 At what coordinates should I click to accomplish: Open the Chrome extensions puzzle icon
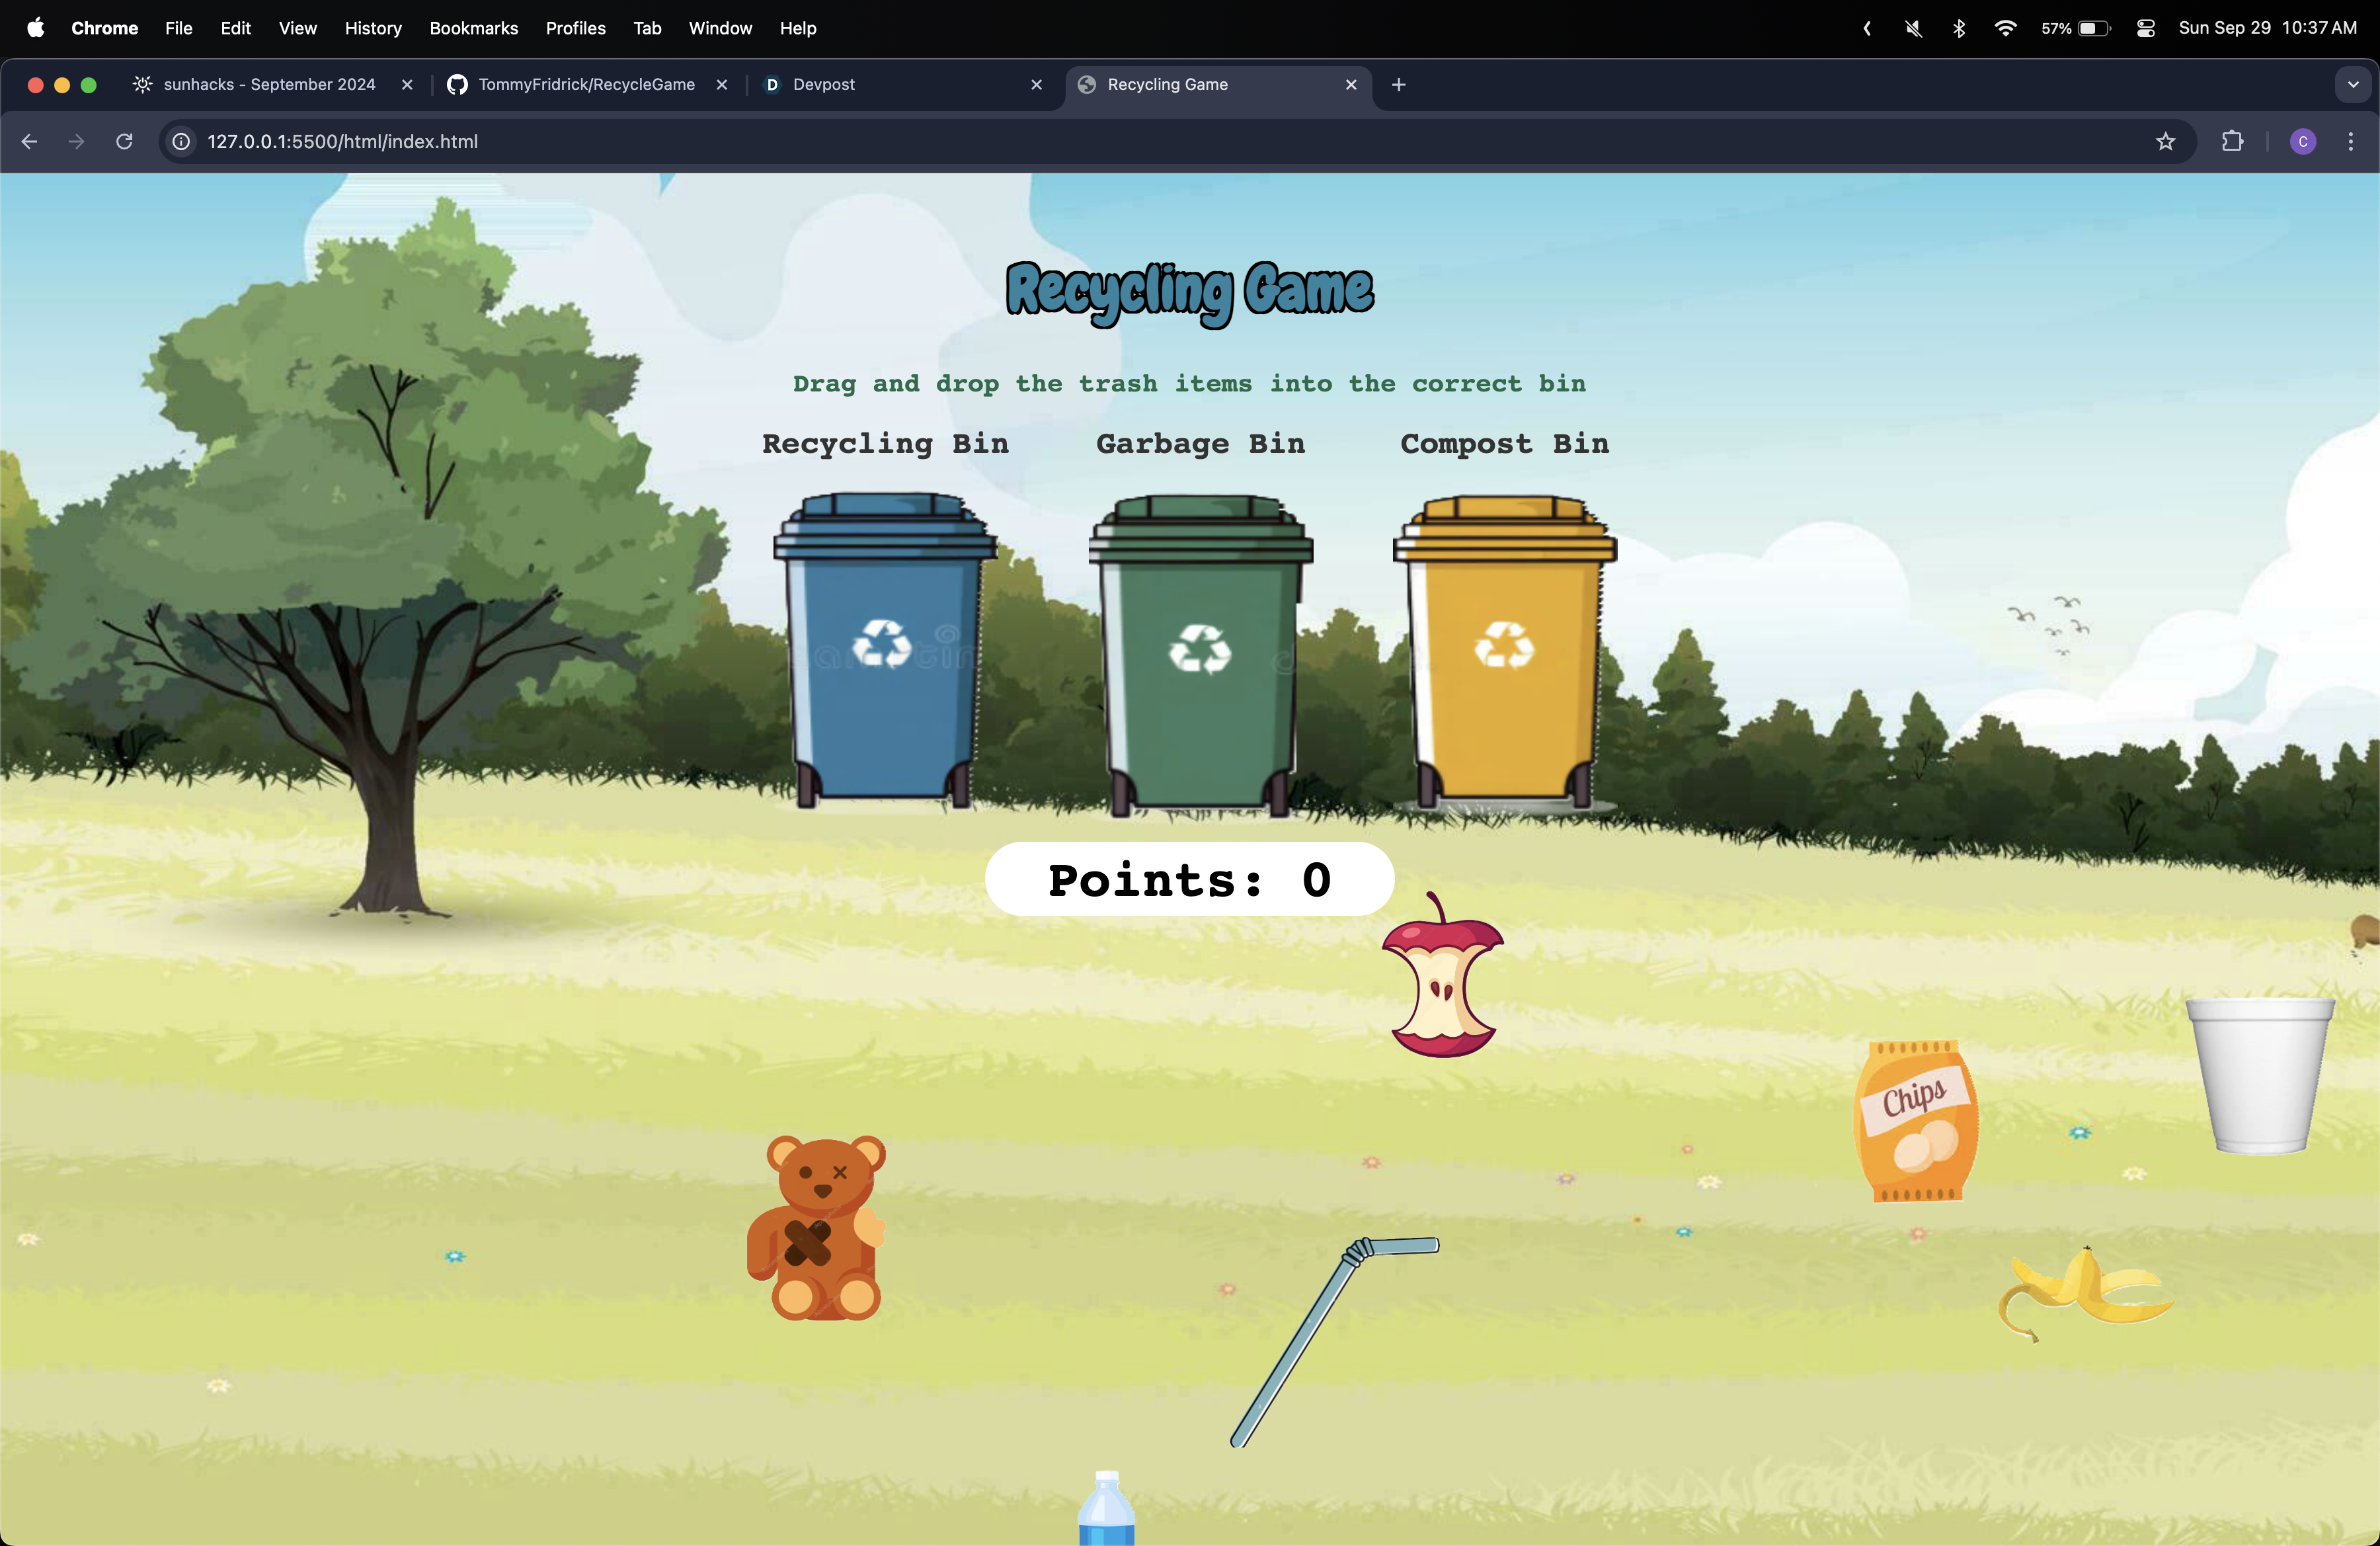click(x=2232, y=142)
